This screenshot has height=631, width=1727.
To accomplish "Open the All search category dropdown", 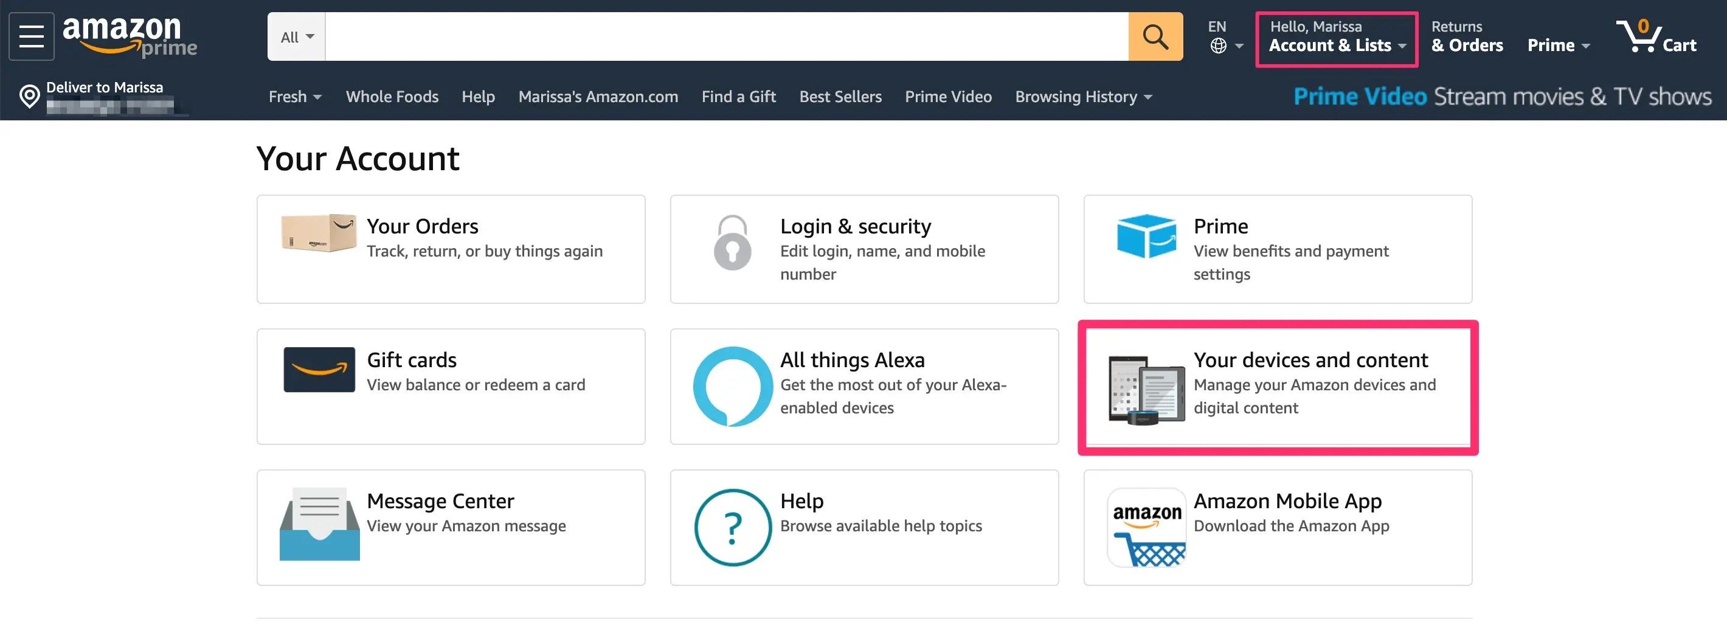I will [x=296, y=37].
